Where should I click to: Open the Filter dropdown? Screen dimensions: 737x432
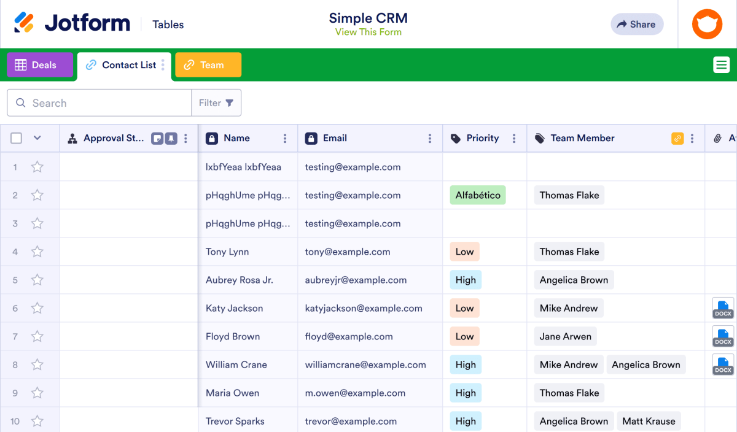(x=216, y=102)
